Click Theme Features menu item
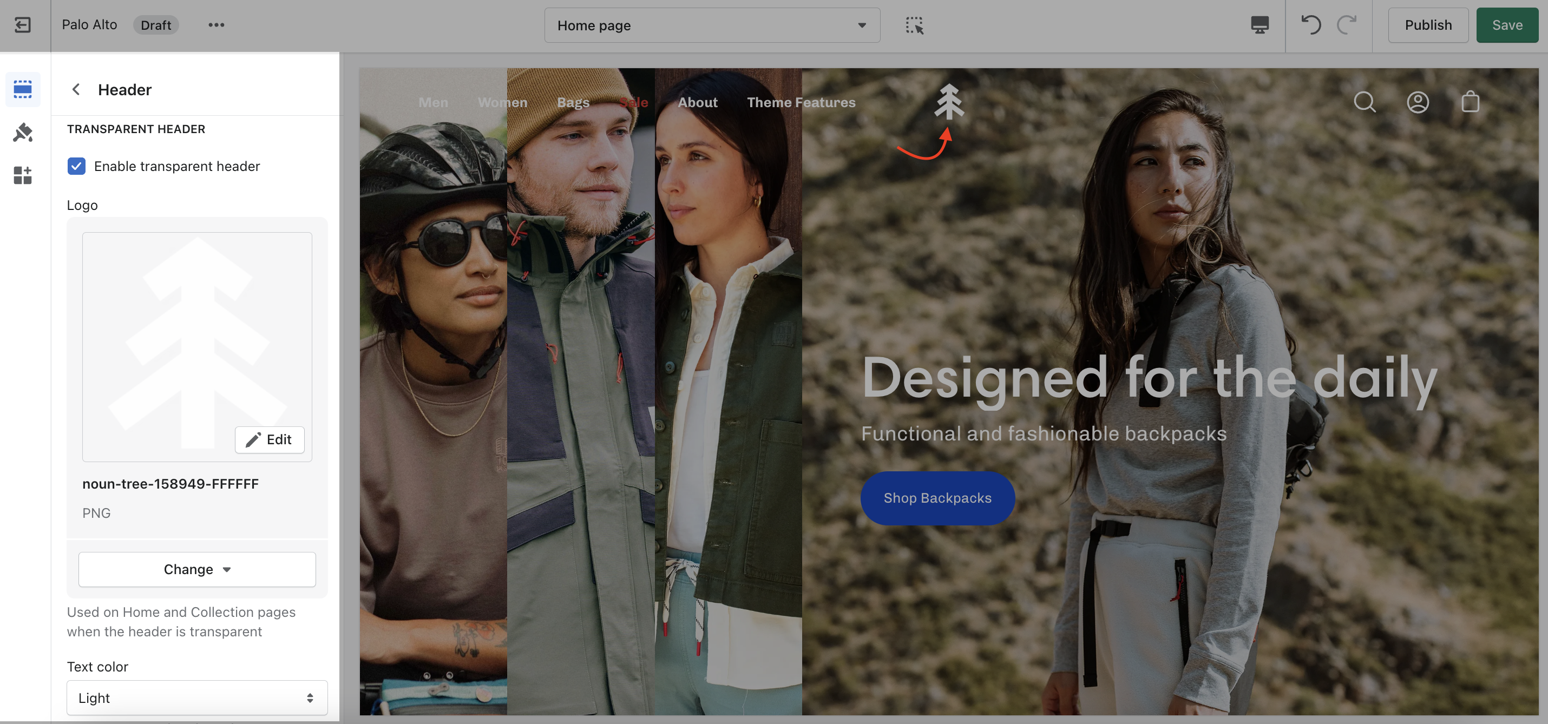Viewport: 1548px width, 724px height. [801, 102]
